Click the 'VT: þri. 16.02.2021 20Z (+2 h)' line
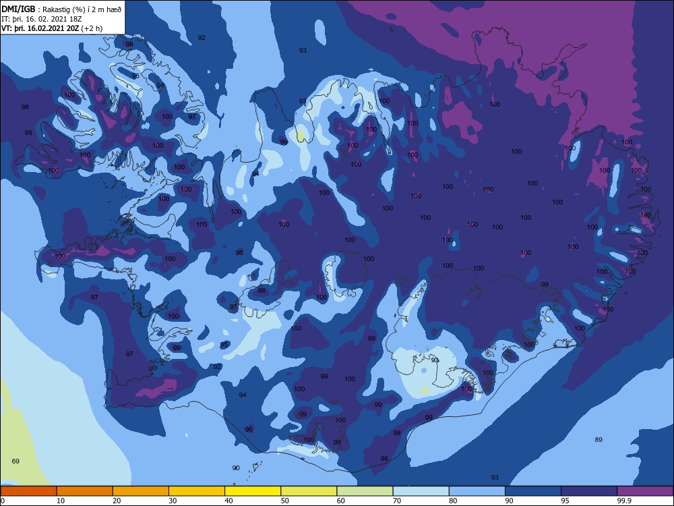 coord(52,28)
